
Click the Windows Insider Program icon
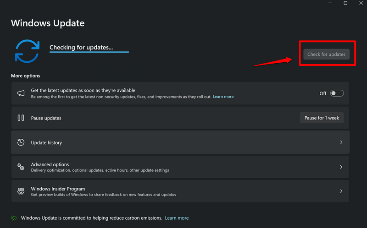coord(21,191)
